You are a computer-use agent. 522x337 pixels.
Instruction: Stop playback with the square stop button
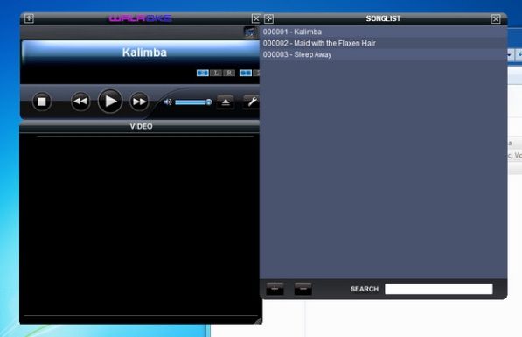pyautogui.click(x=42, y=102)
